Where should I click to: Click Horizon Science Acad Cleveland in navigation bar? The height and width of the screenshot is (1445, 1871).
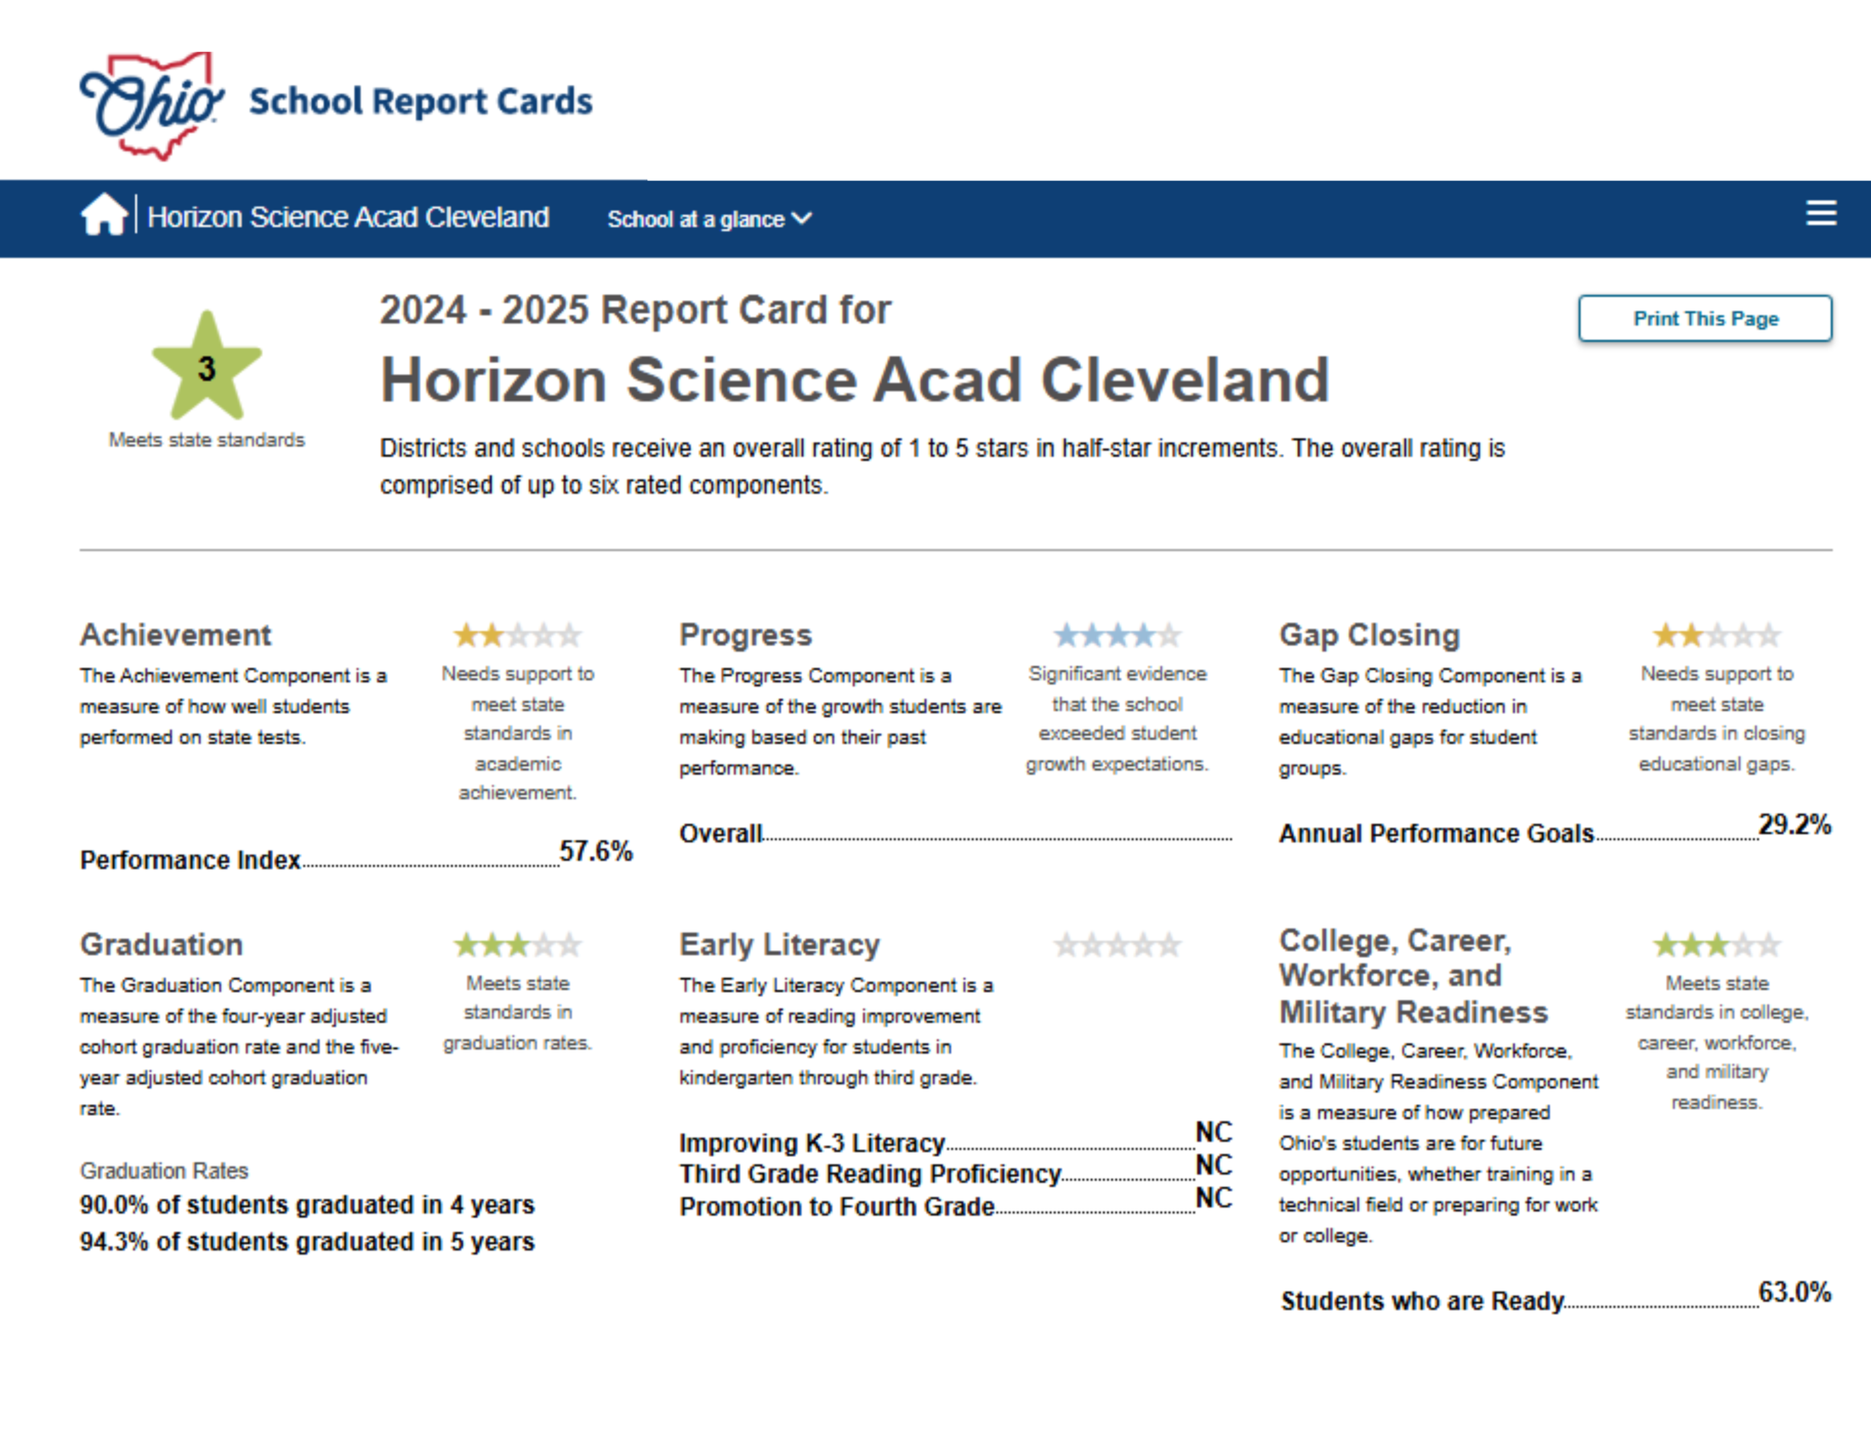tap(348, 218)
